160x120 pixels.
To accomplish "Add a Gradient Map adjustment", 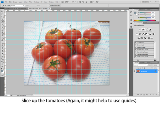I will (148, 38).
